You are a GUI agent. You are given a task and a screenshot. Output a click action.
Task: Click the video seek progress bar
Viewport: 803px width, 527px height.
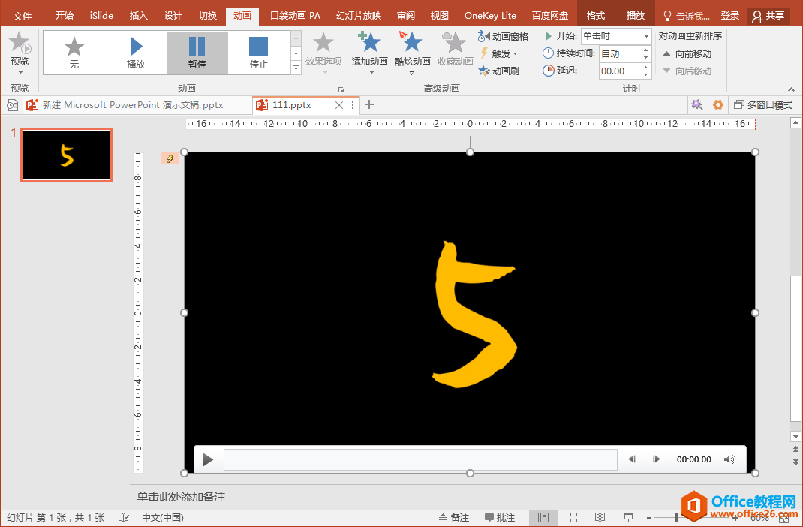click(x=420, y=459)
